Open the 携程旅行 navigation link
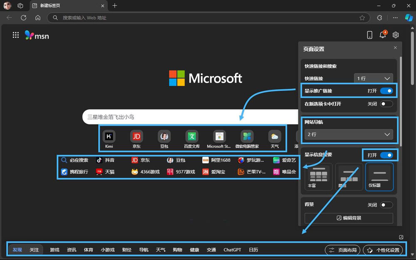The width and height of the screenshot is (416, 260). point(74,172)
